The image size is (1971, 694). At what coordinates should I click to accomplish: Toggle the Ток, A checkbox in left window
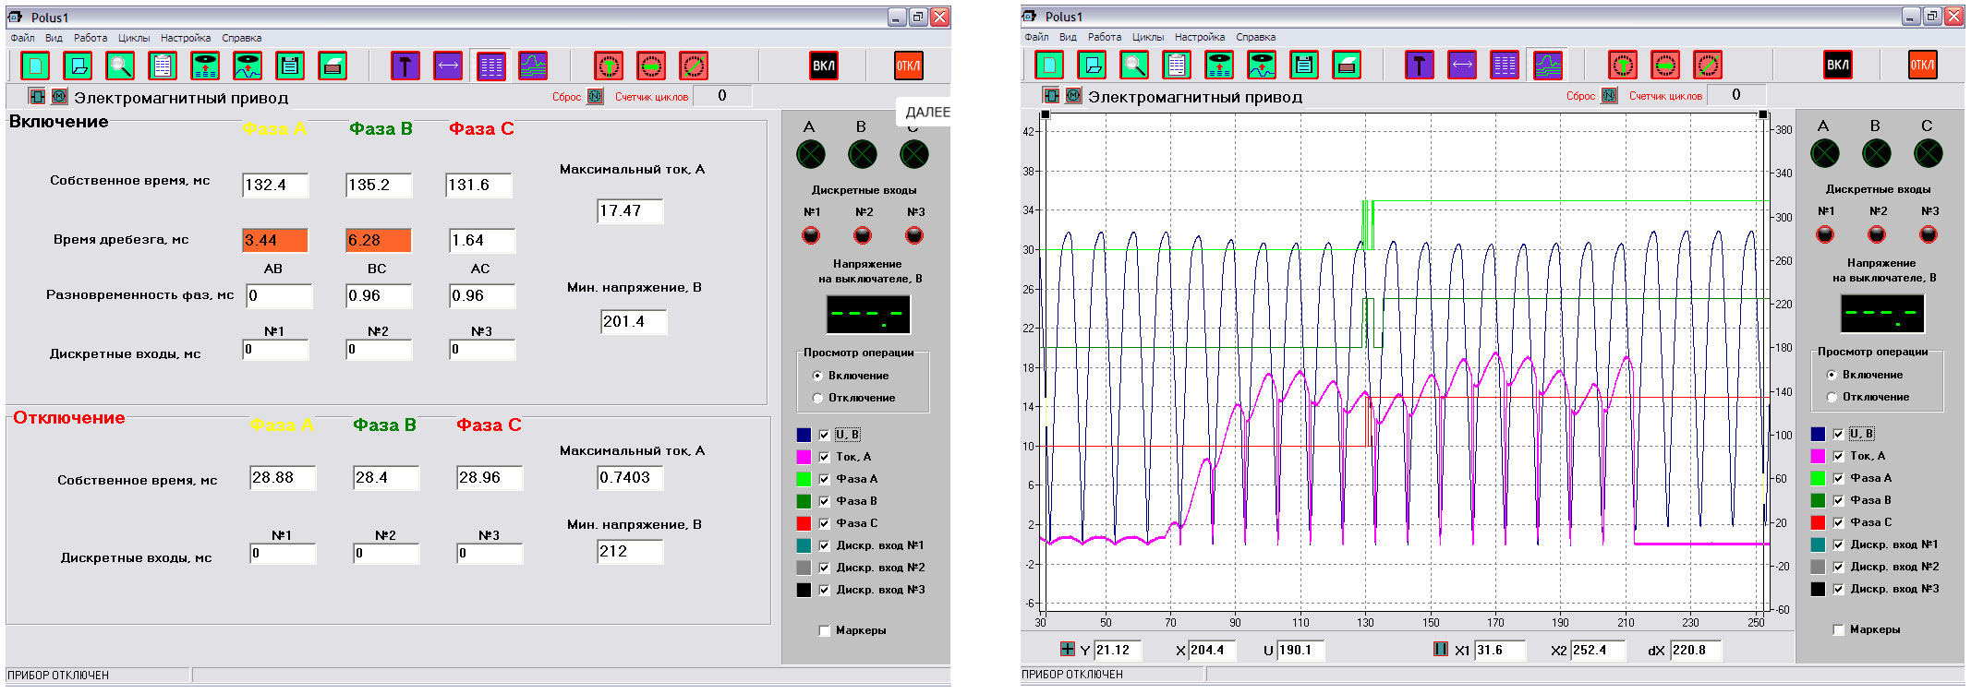coord(824,457)
